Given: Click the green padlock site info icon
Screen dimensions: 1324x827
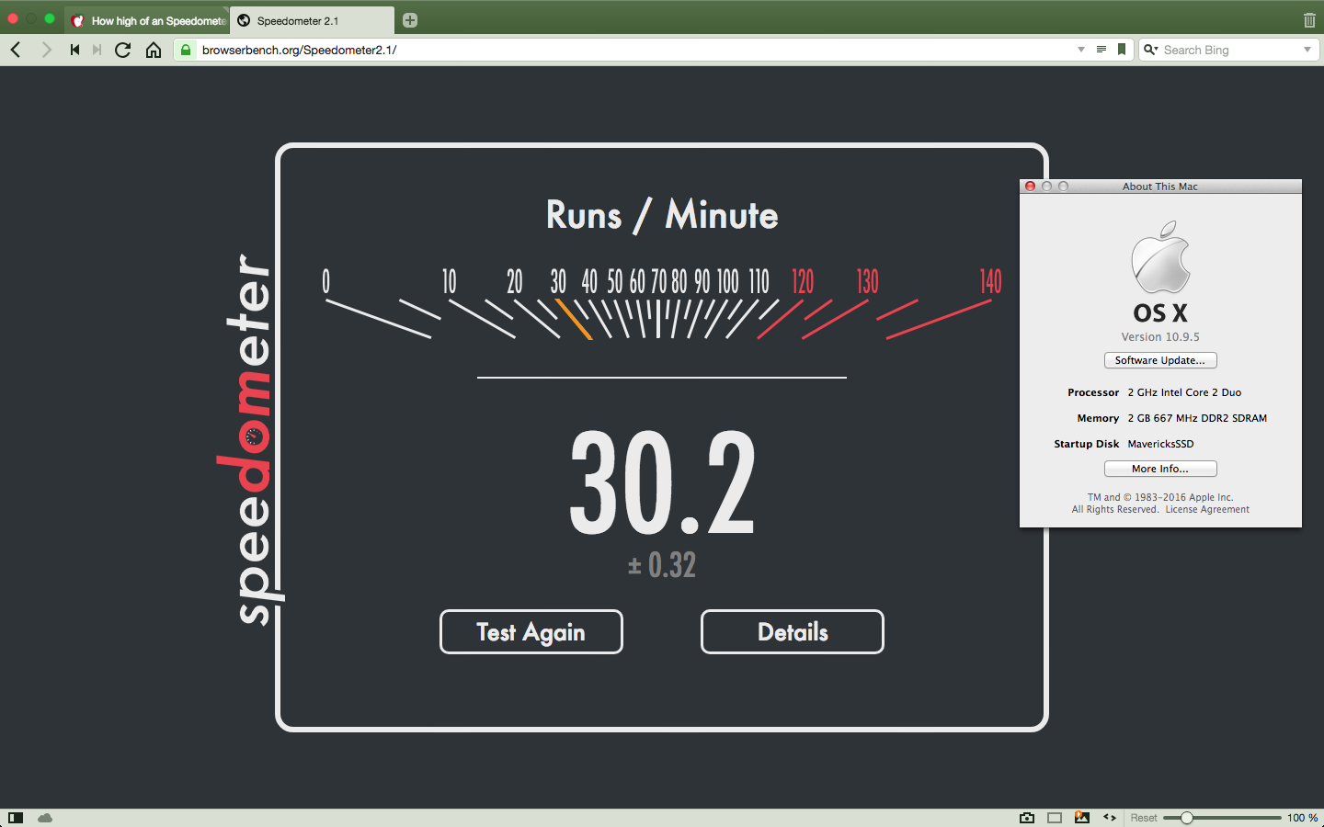Looking at the screenshot, I should (x=186, y=50).
